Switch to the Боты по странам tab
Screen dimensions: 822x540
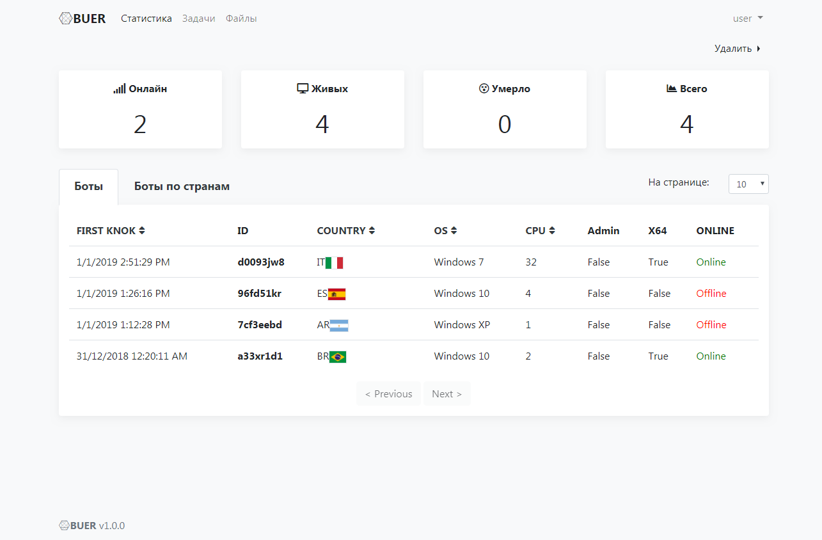tap(182, 187)
